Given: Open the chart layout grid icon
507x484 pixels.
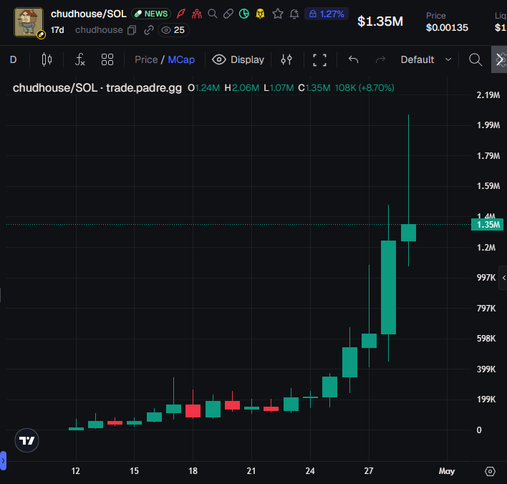Looking at the screenshot, I should point(107,60).
